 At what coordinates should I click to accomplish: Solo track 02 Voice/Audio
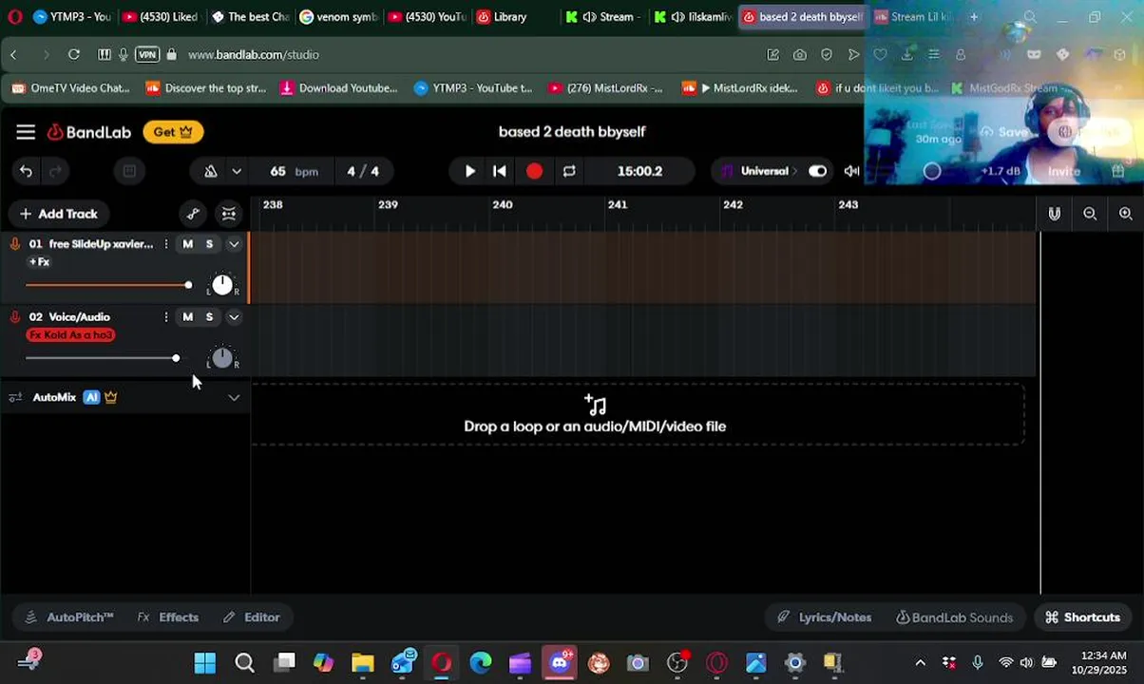(x=209, y=317)
